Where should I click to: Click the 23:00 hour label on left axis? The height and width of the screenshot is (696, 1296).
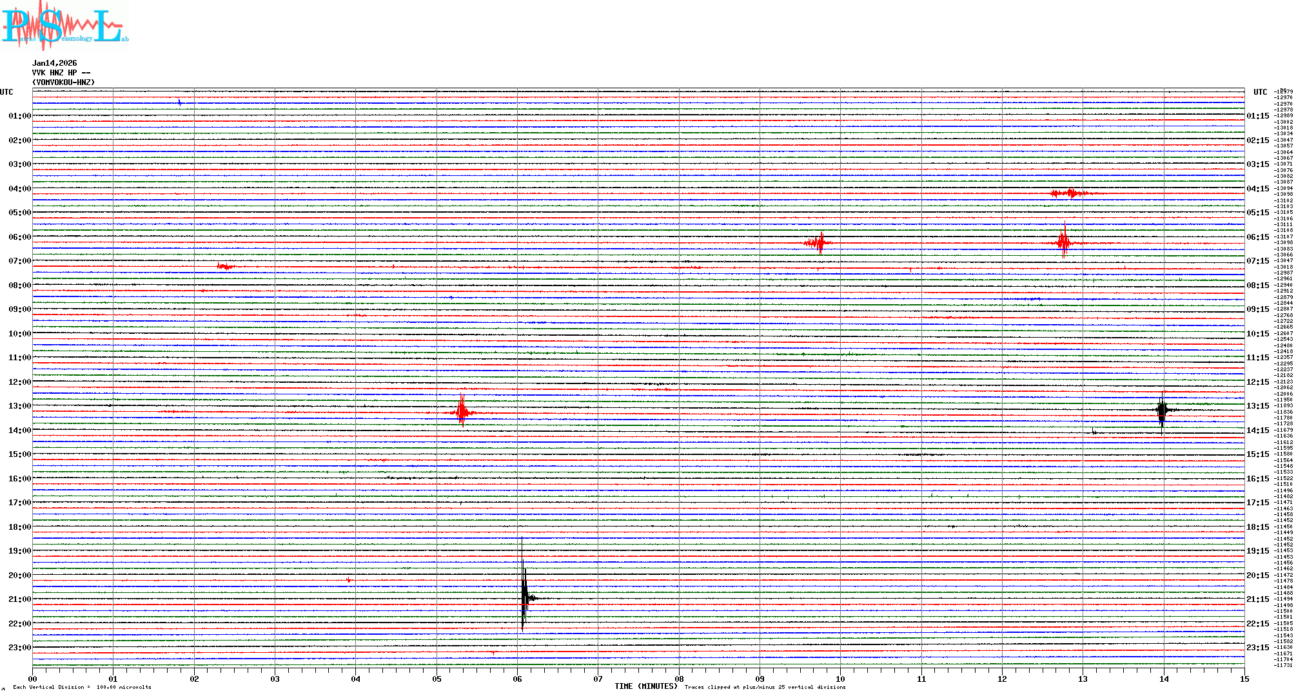point(19,648)
